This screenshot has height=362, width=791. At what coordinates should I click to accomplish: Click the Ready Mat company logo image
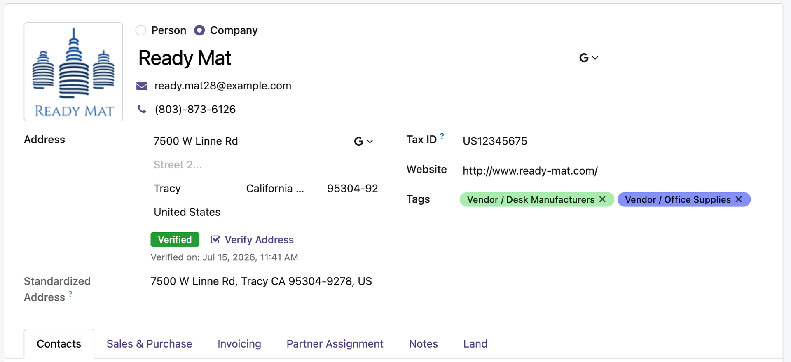73,72
